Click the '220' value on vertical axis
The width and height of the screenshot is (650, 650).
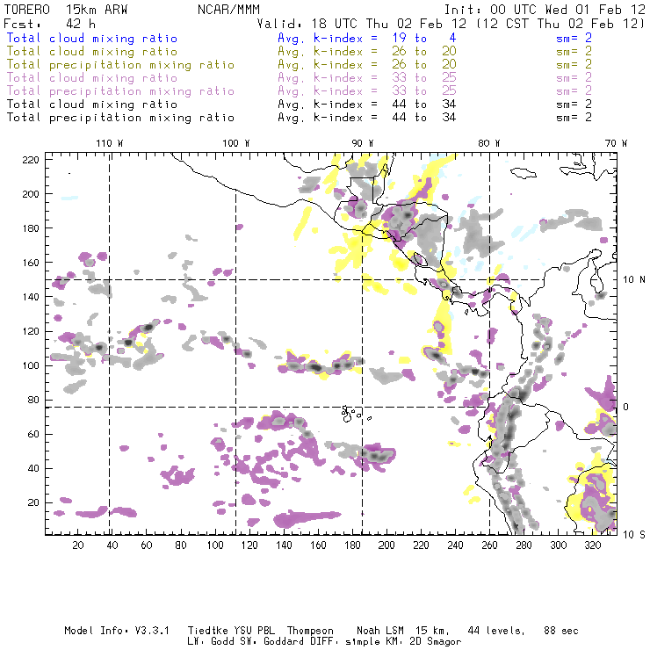click(x=31, y=160)
